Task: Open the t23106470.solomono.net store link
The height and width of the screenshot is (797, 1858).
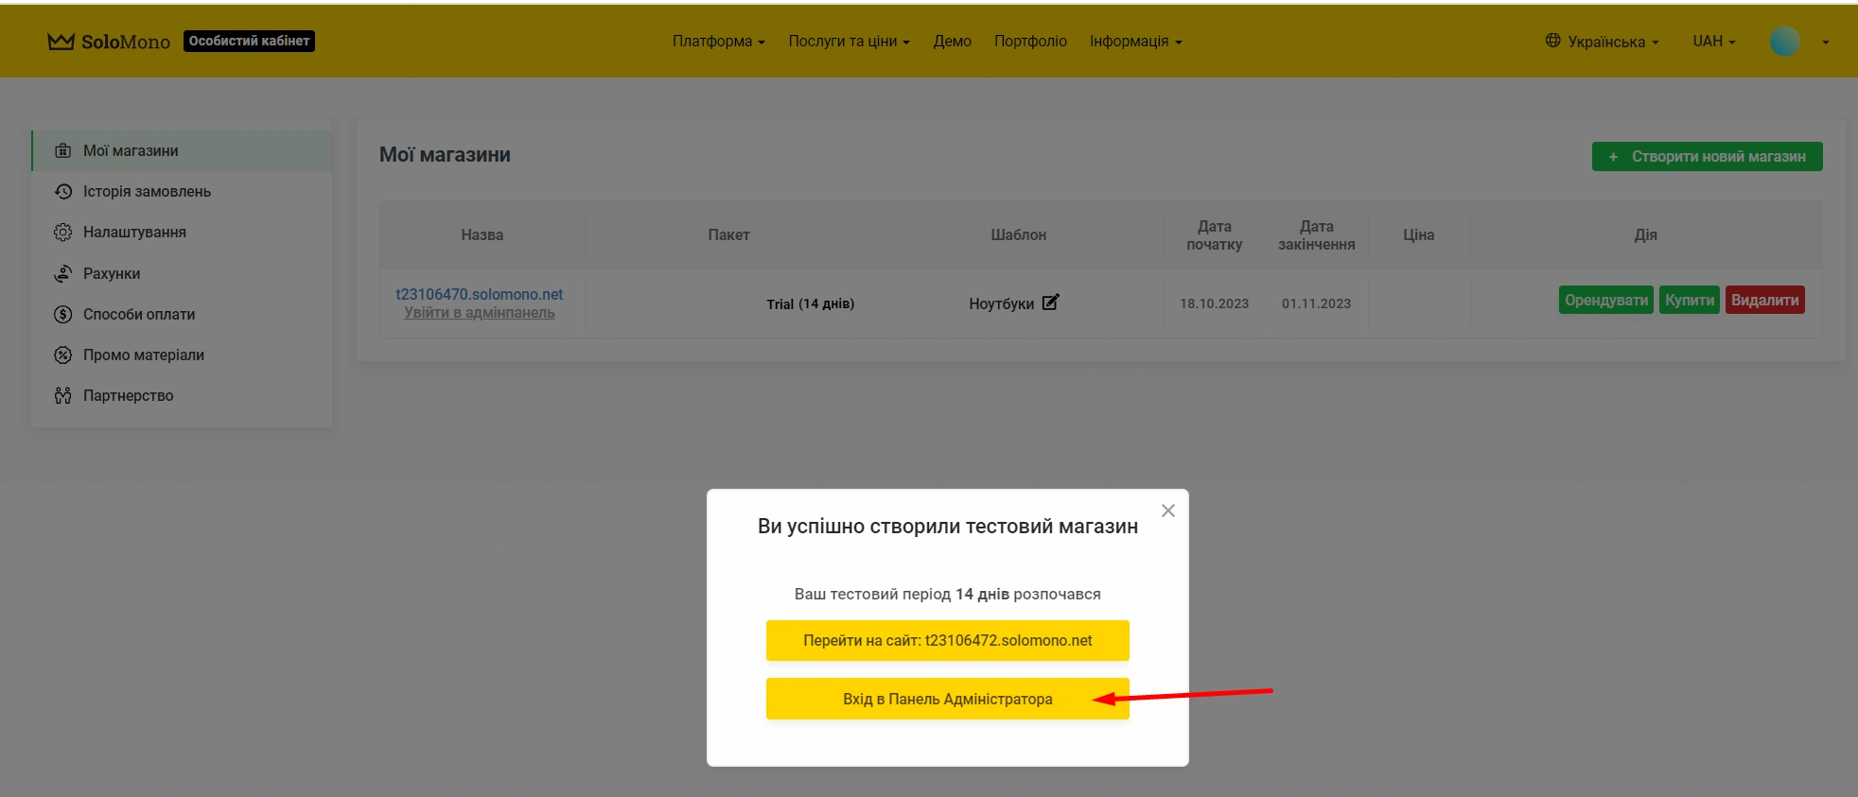Action: pyautogui.click(x=479, y=294)
